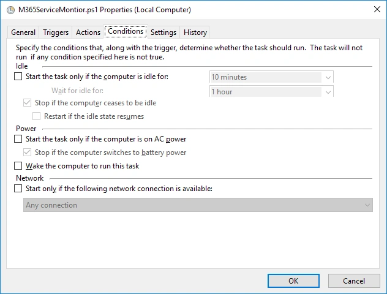Check start only if network connection available
Screen dimensions: 387x294
[18, 189]
